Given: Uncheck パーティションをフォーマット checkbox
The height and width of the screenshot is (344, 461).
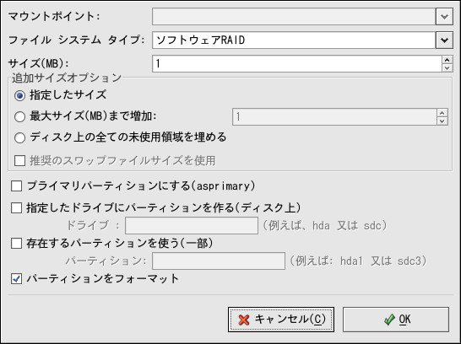Looking at the screenshot, I should pos(17,278).
